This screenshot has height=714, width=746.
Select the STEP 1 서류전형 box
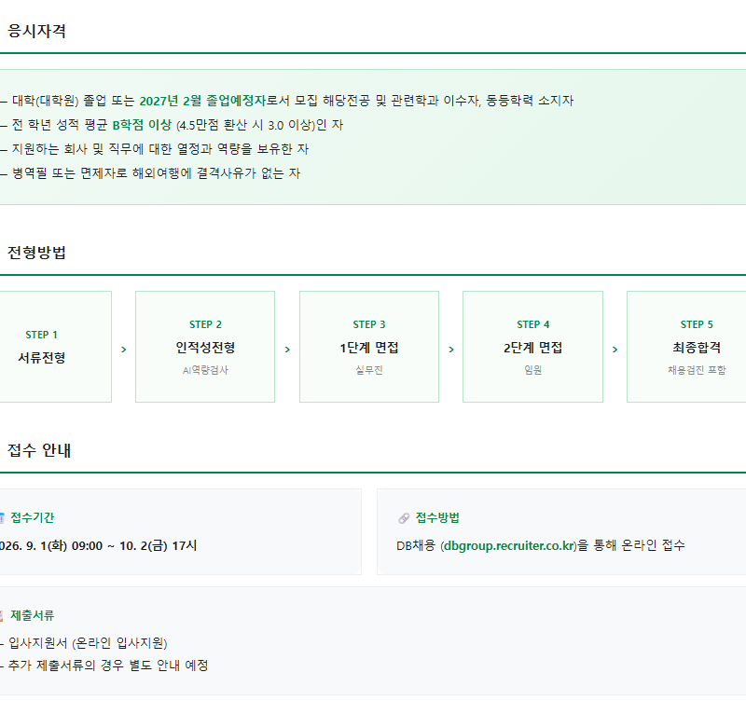coord(56,347)
